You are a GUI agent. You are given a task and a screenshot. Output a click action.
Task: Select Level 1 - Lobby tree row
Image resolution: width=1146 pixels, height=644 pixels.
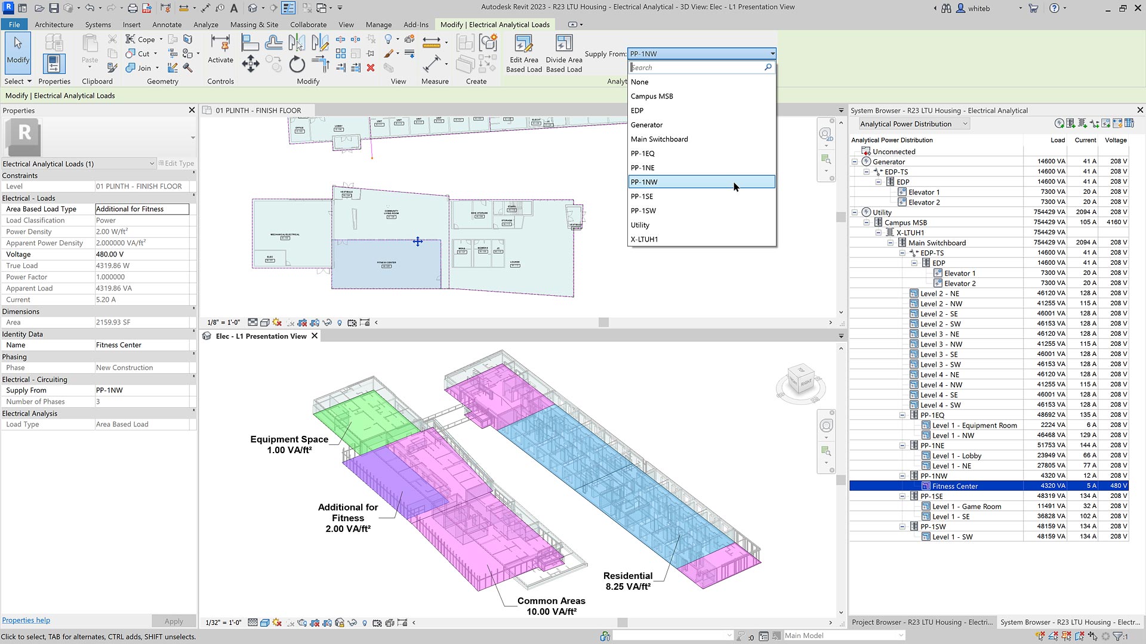(x=956, y=456)
